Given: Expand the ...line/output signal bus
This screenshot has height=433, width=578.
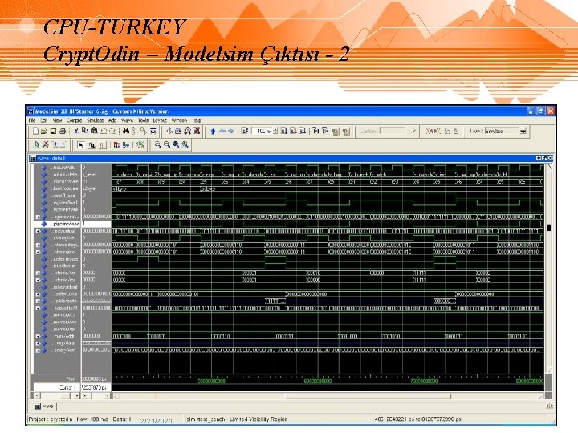Looking at the screenshot, I should (38, 231).
